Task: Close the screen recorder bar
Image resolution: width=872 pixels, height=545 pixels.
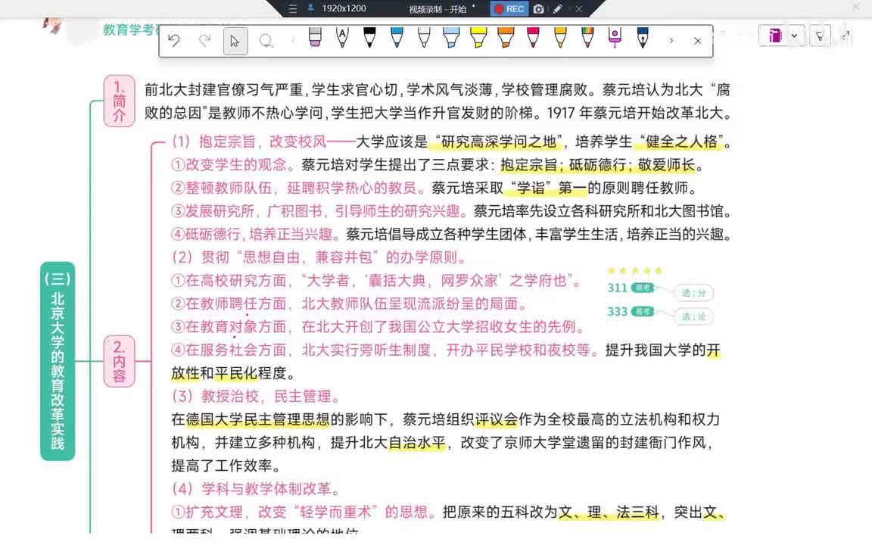Action: point(579,8)
